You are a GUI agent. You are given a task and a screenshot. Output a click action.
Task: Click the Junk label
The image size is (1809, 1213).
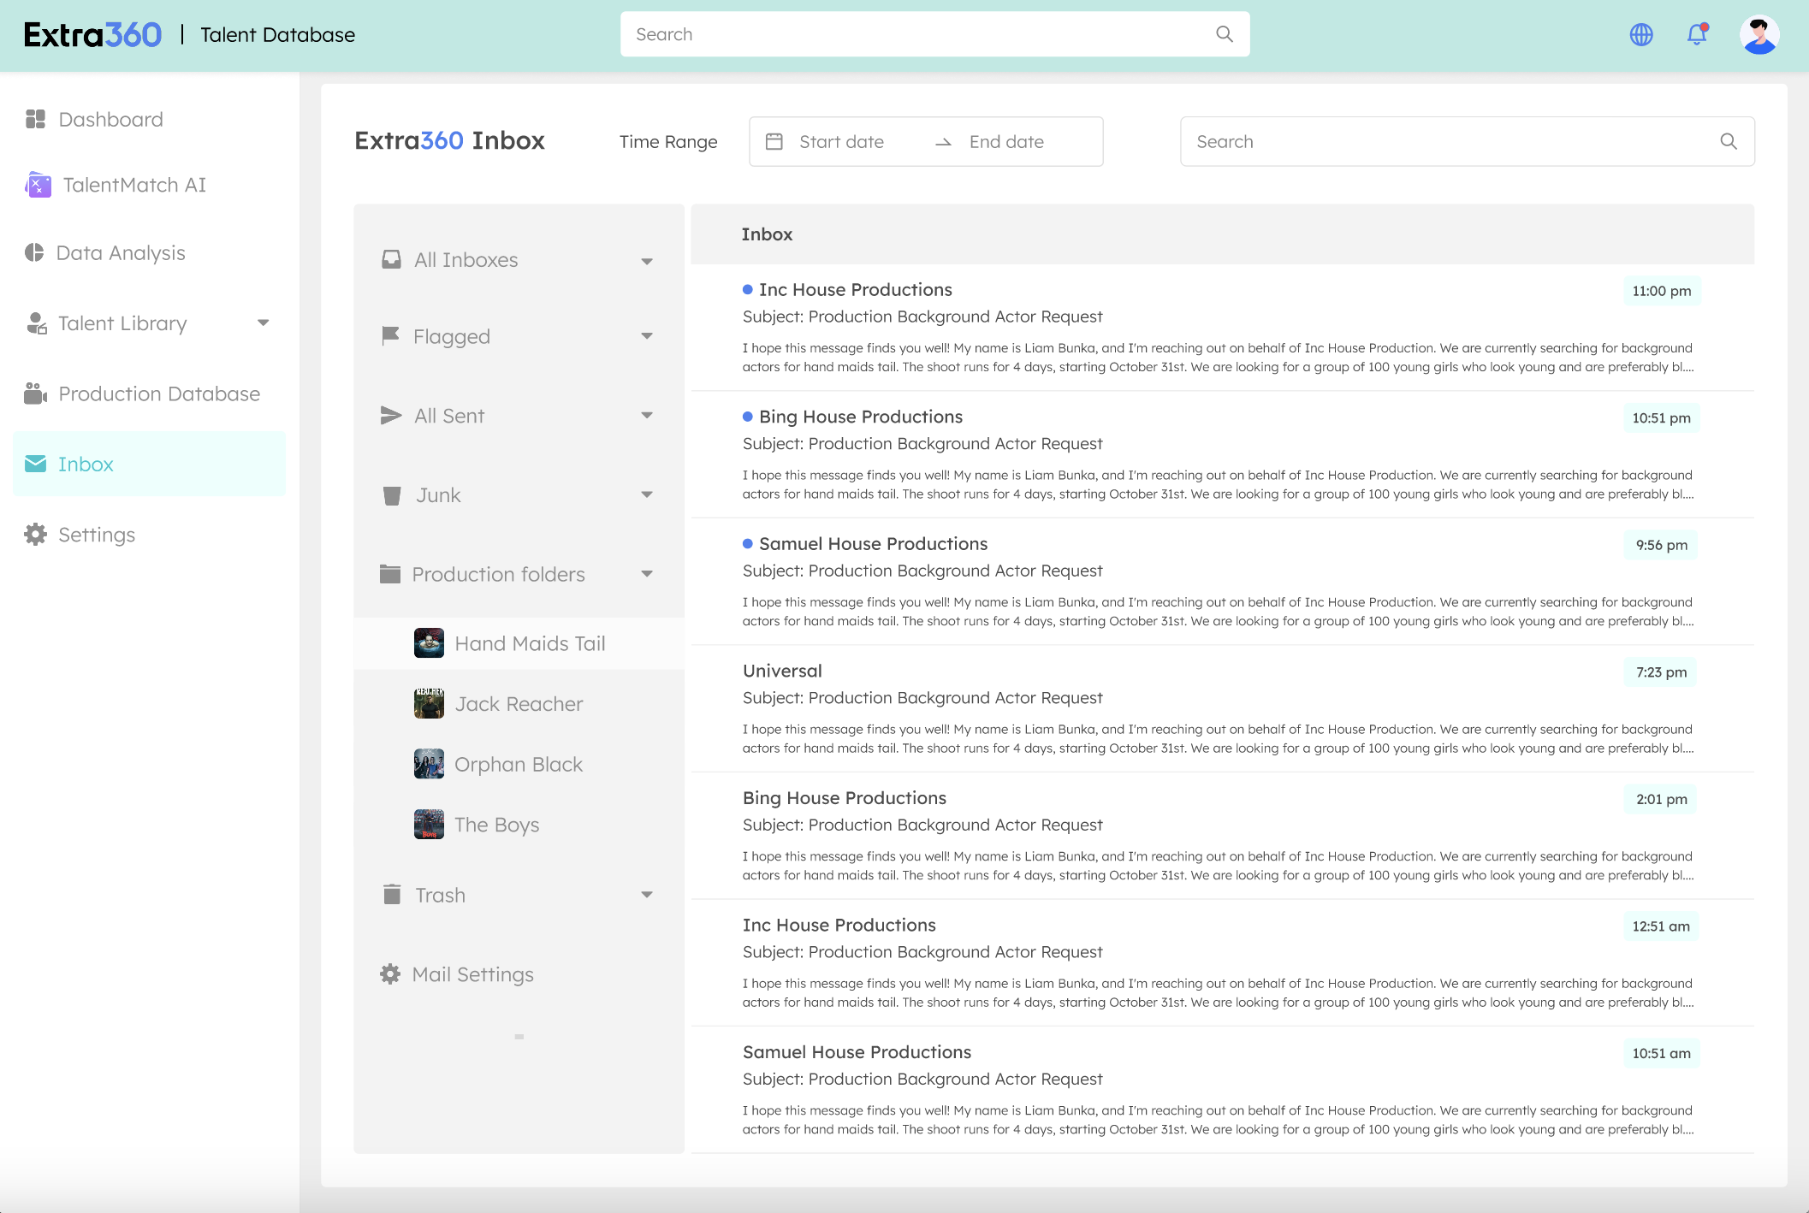tap(438, 495)
